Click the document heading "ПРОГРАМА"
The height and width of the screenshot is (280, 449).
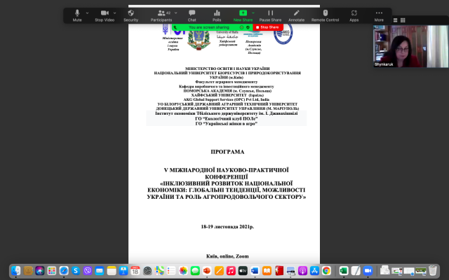click(227, 152)
